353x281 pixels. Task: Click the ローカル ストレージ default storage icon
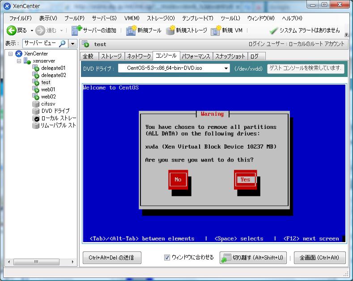(x=36, y=118)
